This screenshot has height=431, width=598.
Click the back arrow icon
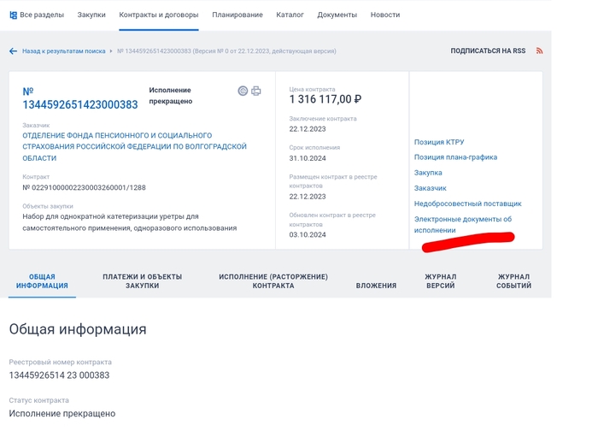pos(13,51)
